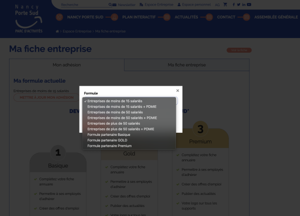Switch to the Ma fiche entreprise tab
Viewport: 300px width, 216px height.
pos(186,65)
